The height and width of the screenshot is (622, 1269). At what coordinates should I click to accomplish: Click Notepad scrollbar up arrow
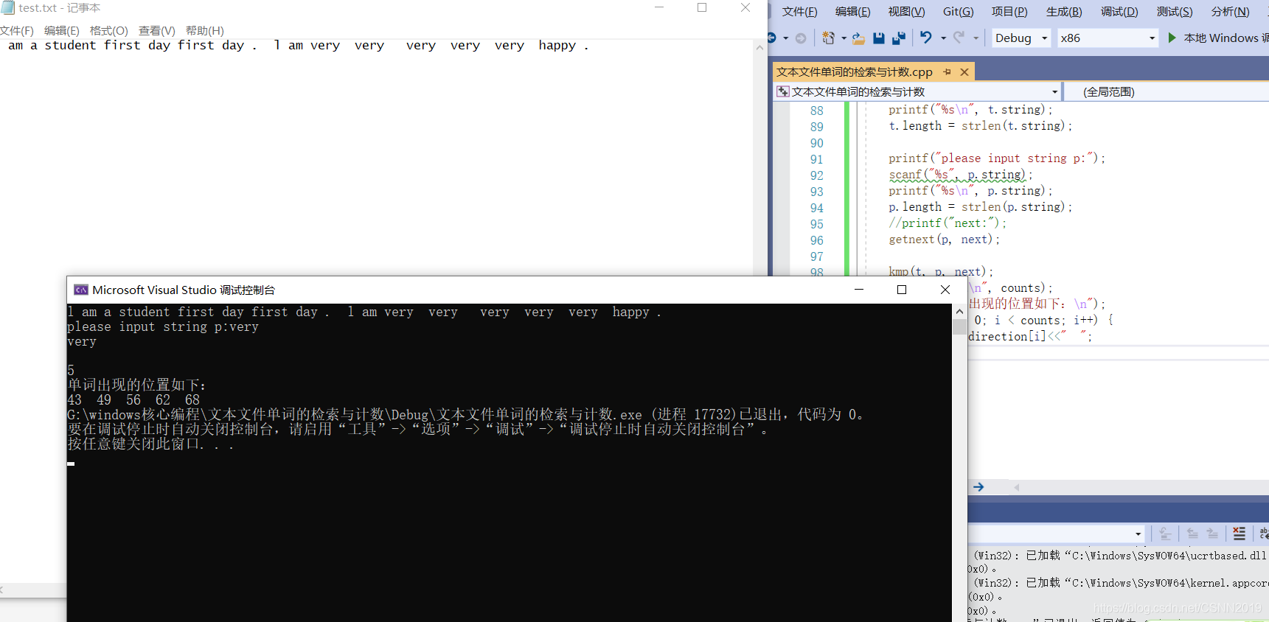pyautogui.click(x=759, y=47)
